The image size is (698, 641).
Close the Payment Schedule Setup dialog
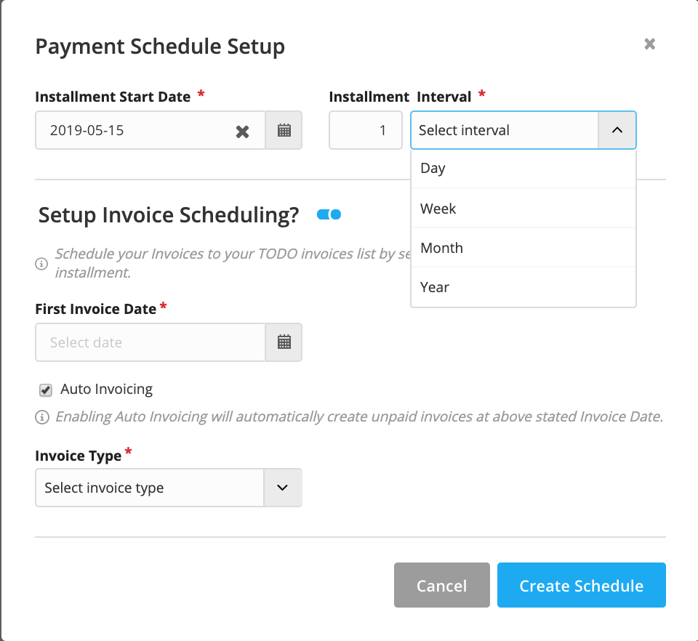coord(649,44)
